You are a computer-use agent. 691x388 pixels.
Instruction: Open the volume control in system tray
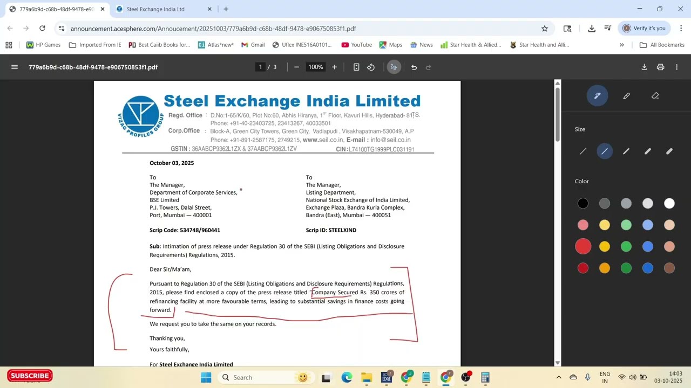click(632, 377)
